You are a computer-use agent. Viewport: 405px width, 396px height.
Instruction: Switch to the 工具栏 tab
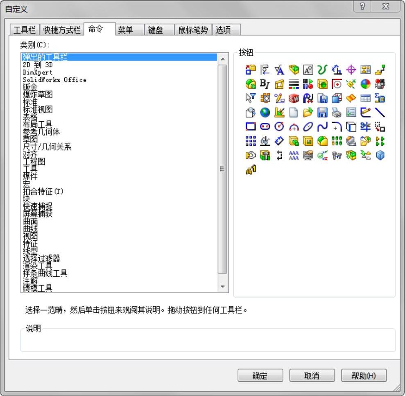pos(25,30)
